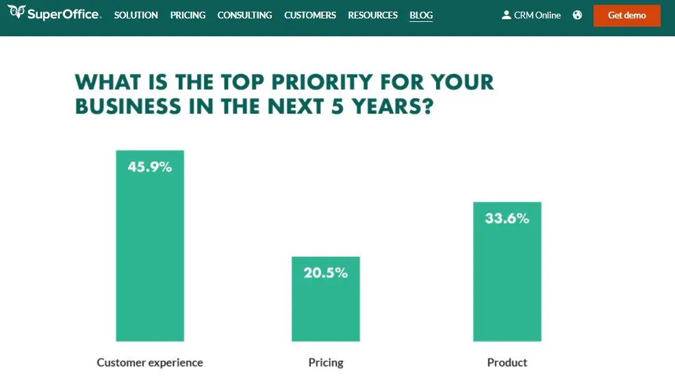Screen dimensions: 675x386
Task: Select CUSTOMERS in the navigation bar
Action: click(x=310, y=15)
